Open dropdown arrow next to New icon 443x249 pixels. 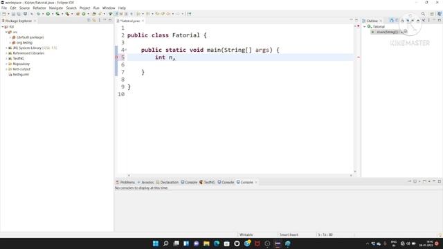[x=8, y=14]
